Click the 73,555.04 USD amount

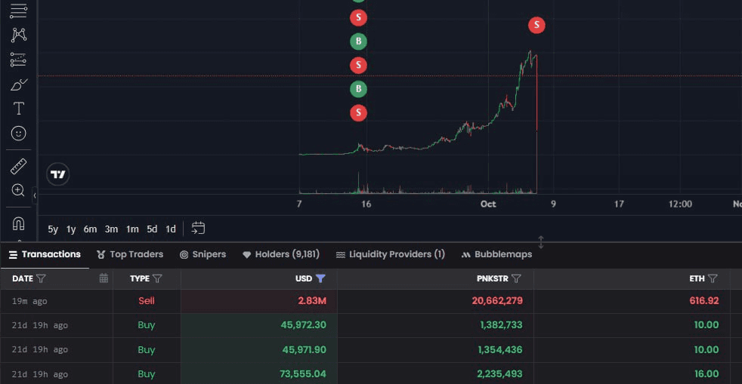pyautogui.click(x=303, y=374)
